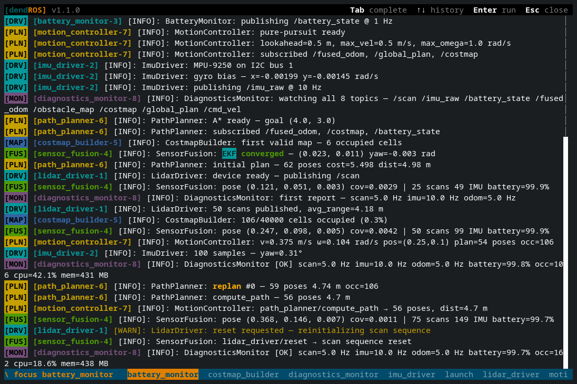The height and width of the screenshot is (384, 577).
Task: Click the '100 samples — yaw=0.31°' line
Action: click(153, 252)
